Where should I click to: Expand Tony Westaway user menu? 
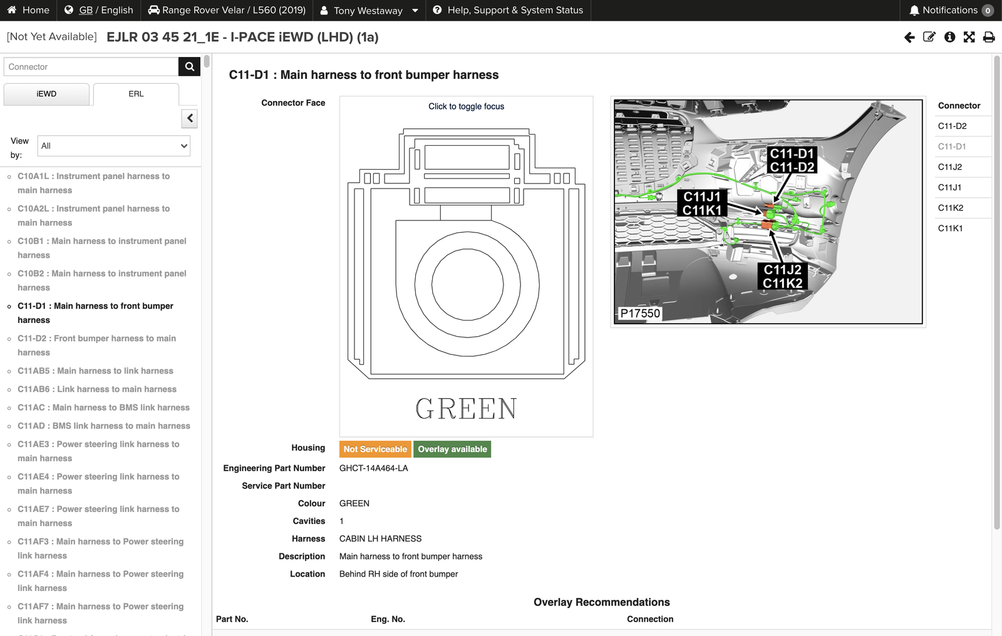369,11
